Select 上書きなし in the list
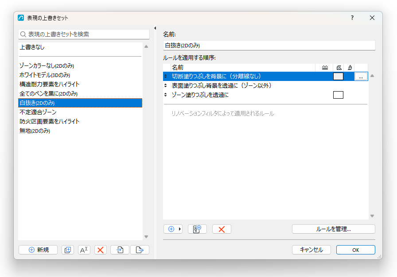The image size is (397, 277). click(x=80, y=47)
